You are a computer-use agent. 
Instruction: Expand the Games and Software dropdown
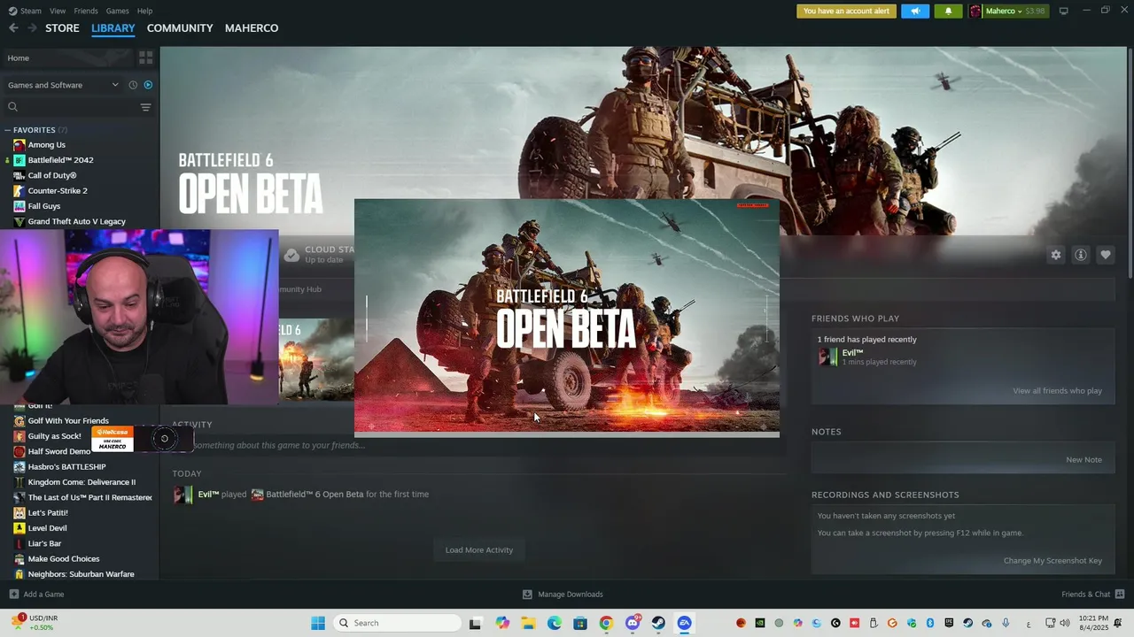pos(63,85)
